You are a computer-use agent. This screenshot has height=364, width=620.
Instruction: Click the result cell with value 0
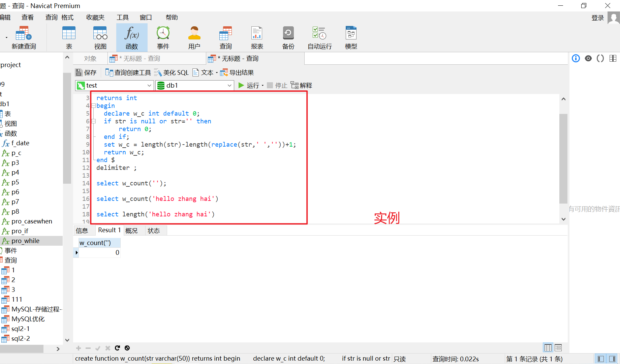(x=99, y=252)
